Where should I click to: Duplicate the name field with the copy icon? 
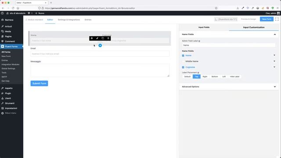103,38
